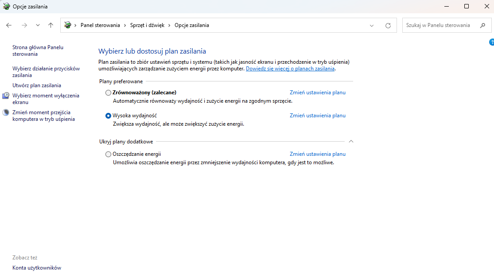Viewport: 494px width, 274px height.
Task: Click the Zobacz też label
Action: (25, 258)
